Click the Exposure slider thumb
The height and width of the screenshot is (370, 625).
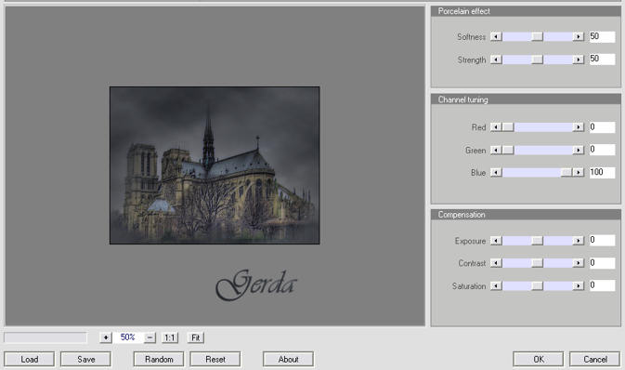[538, 241]
